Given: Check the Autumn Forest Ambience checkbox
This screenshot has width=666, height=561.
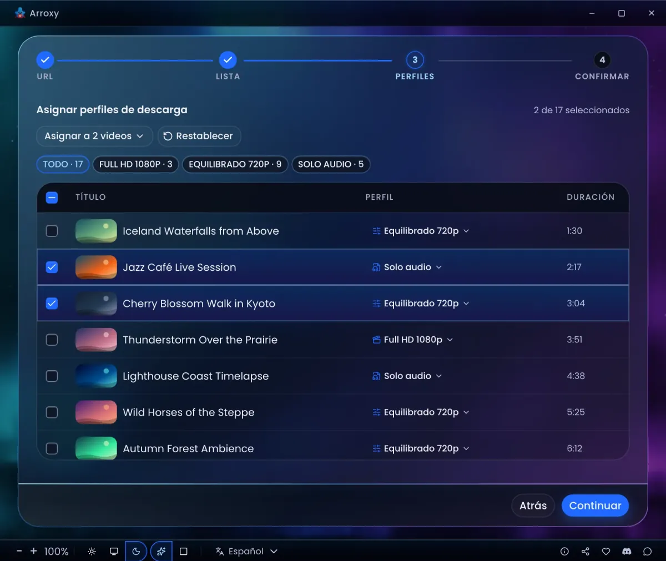Looking at the screenshot, I should tap(52, 448).
